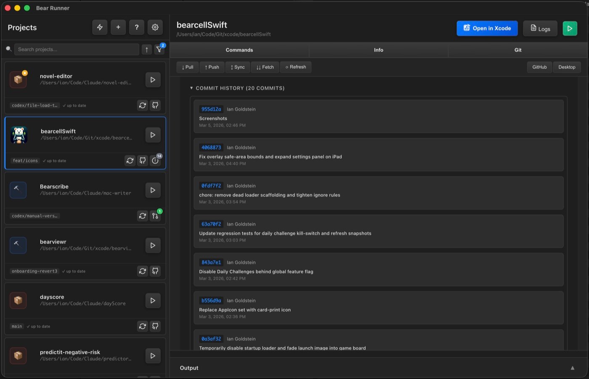The image size is (589, 379).
Task: Run the bearviewr project with play button
Action: [153, 245]
